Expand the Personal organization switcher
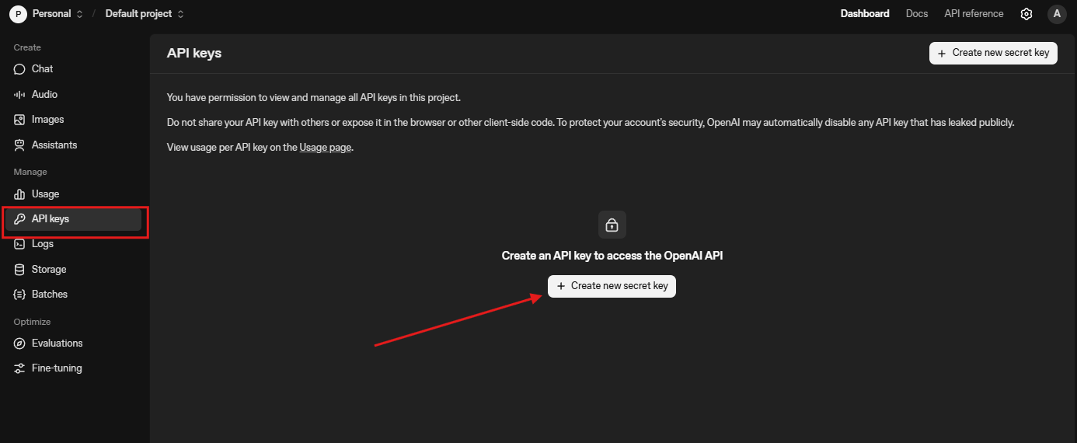The height and width of the screenshot is (443, 1077). 47,14
